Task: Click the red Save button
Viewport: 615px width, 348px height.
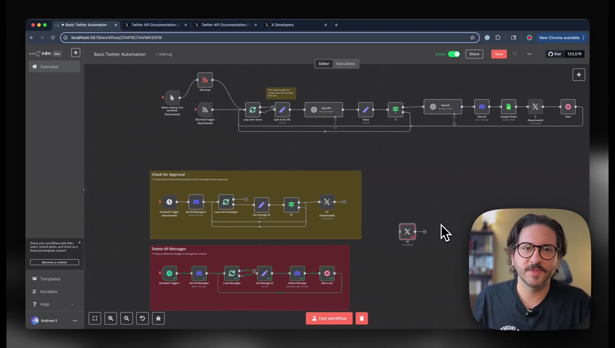Action: [499, 54]
